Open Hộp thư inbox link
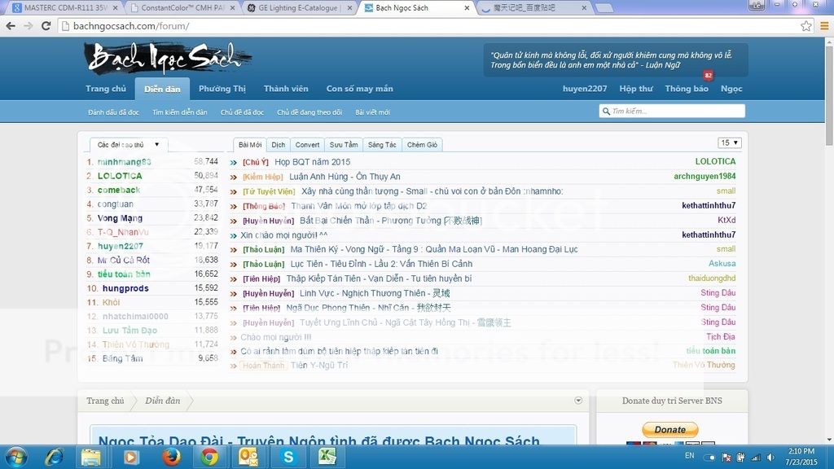This screenshot has height=469, width=834. [x=635, y=89]
